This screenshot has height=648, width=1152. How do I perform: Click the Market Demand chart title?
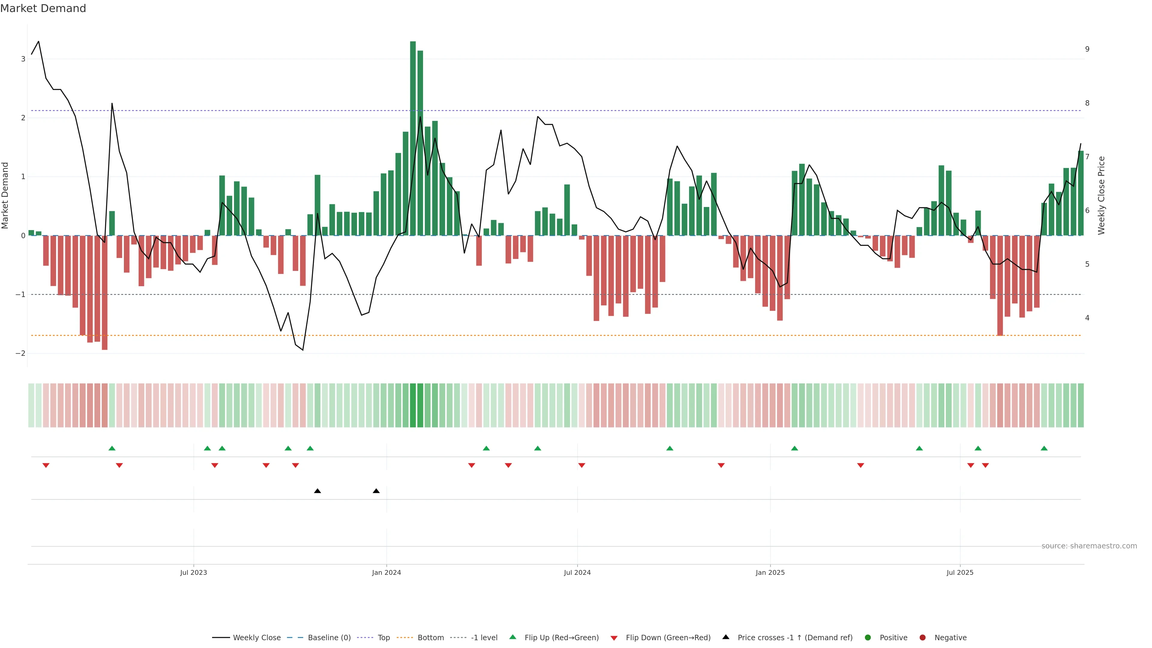click(x=43, y=8)
